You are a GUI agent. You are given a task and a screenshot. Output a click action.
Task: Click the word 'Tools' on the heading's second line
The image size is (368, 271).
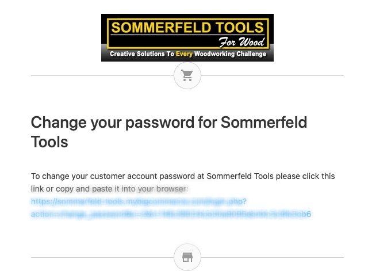(x=49, y=142)
